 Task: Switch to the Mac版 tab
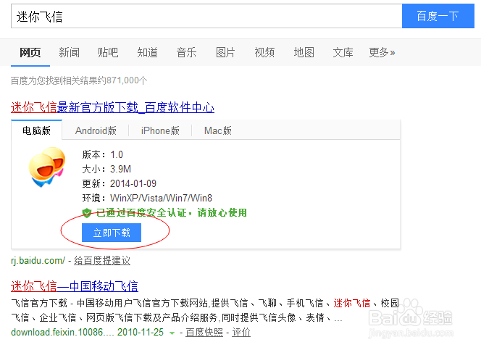[x=218, y=130]
